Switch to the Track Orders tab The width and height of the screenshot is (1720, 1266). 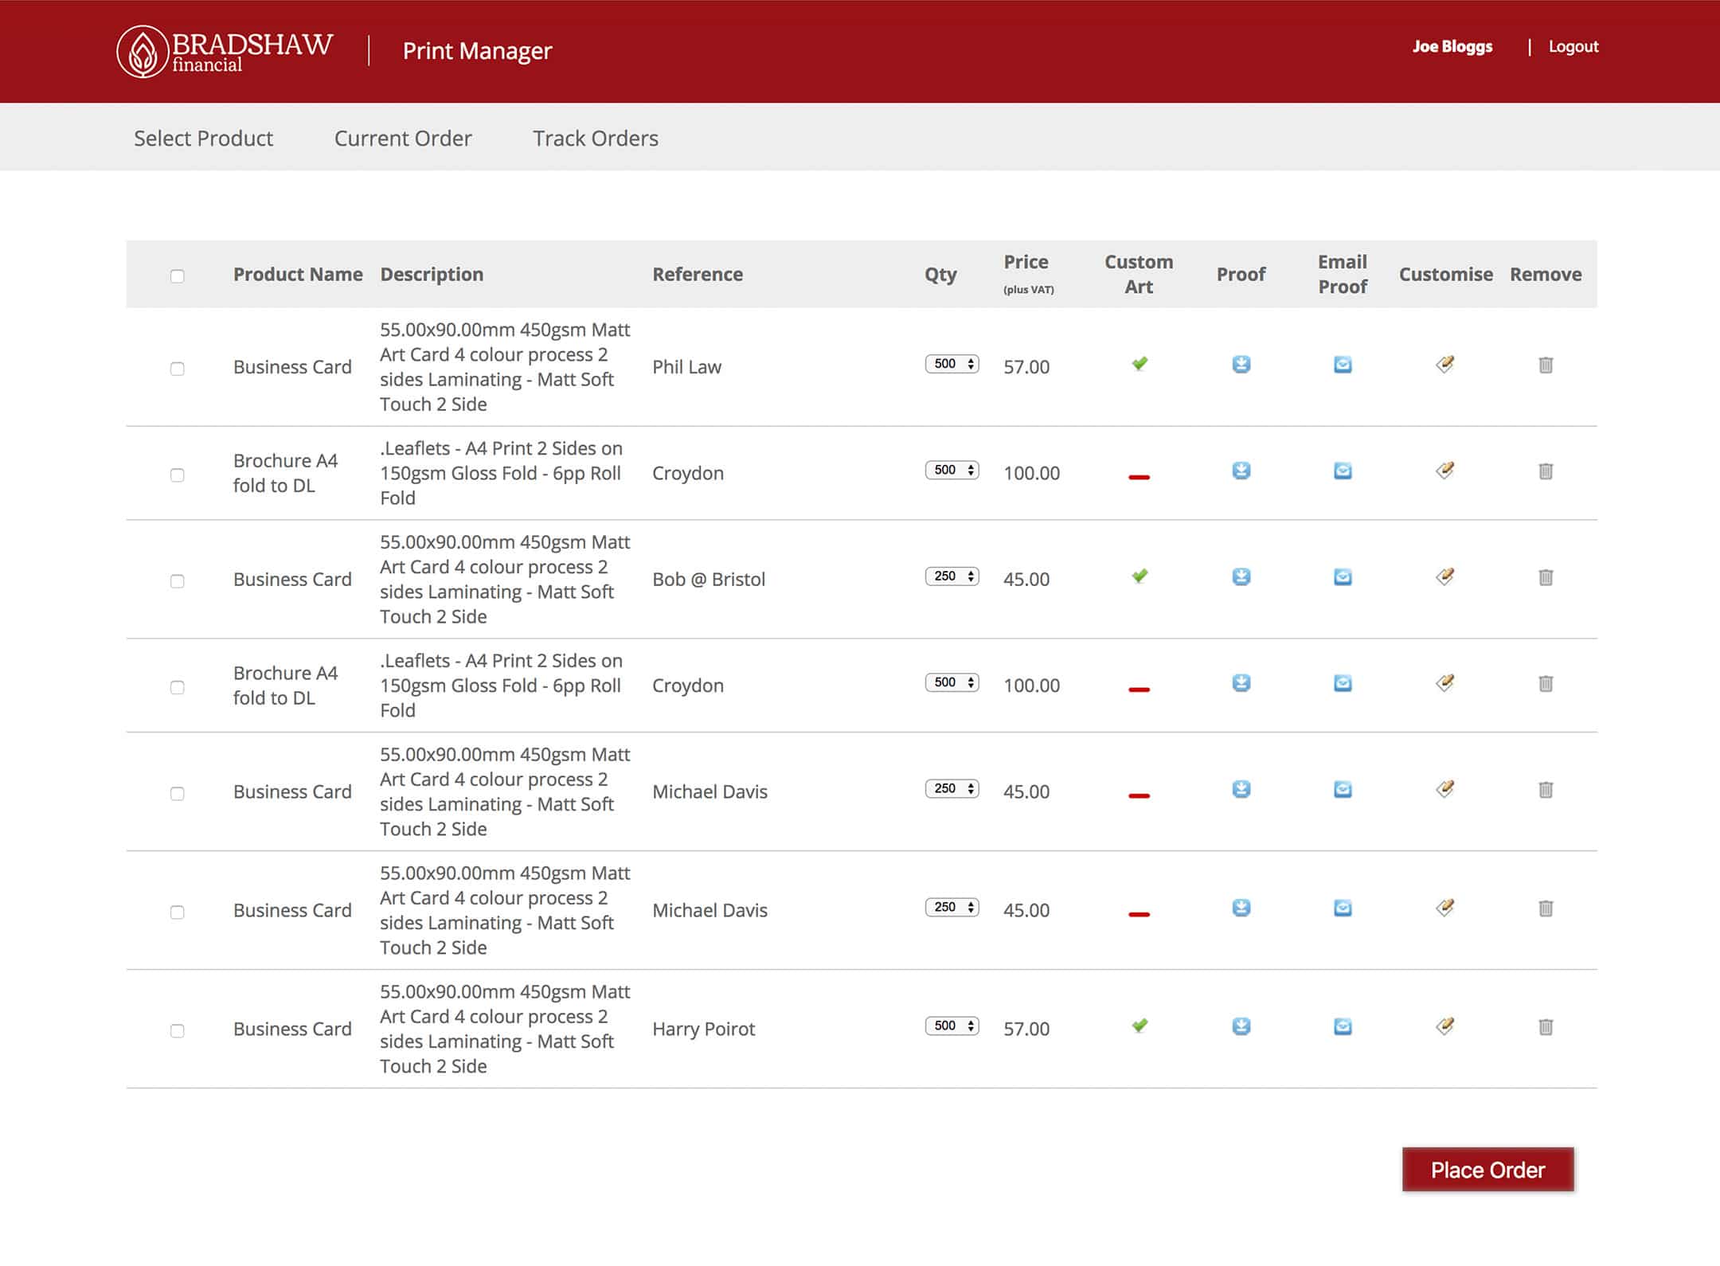pyautogui.click(x=596, y=139)
